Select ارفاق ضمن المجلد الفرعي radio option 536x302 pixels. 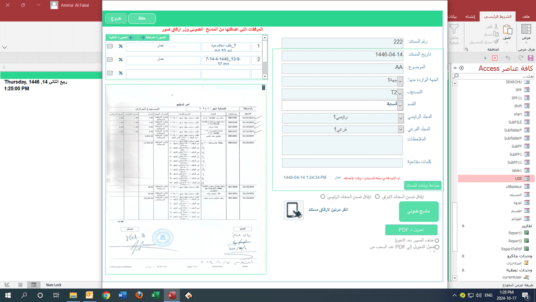pyautogui.click(x=377, y=197)
